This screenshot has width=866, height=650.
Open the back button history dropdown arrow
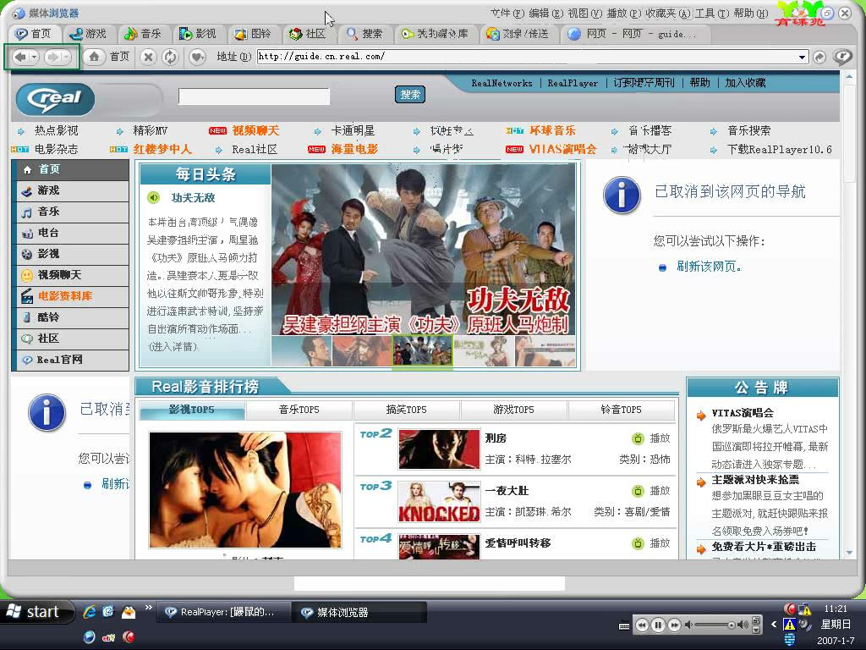tap(34, 57)
